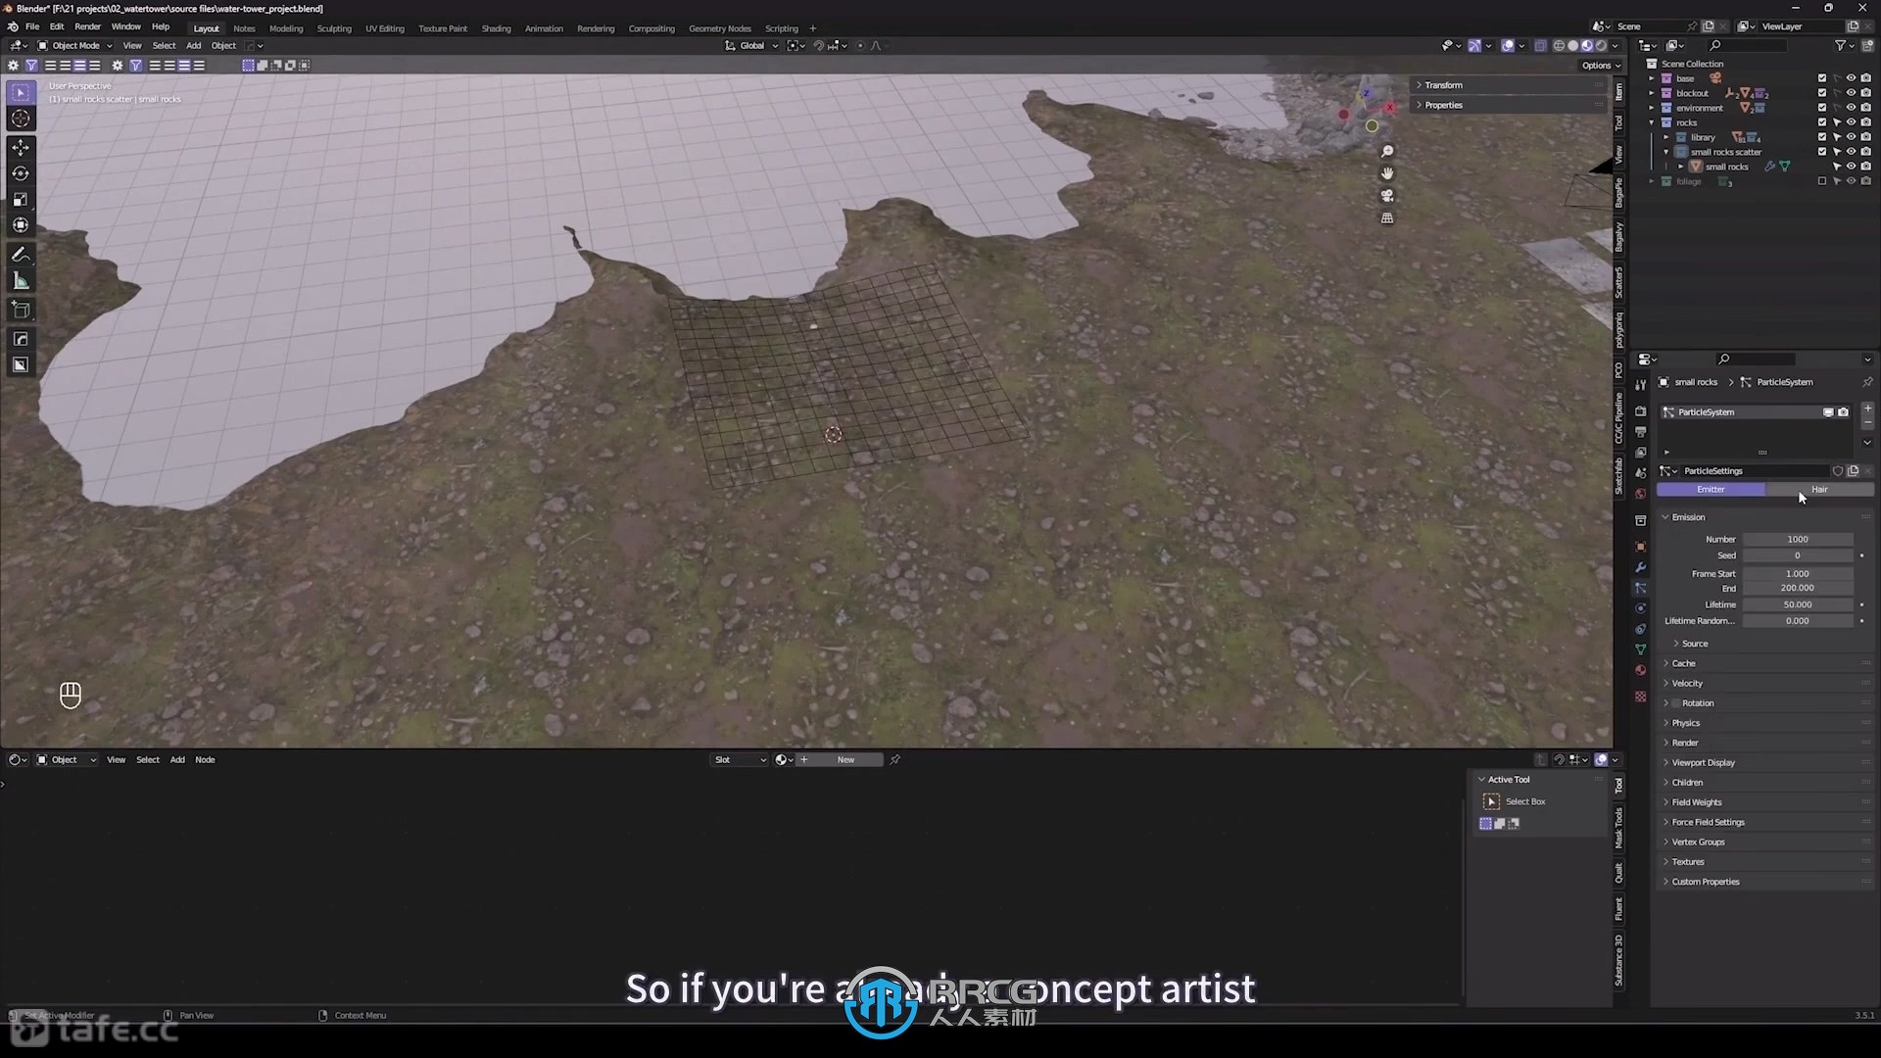Open the viewport Add menu

click(x=194, y=46)
